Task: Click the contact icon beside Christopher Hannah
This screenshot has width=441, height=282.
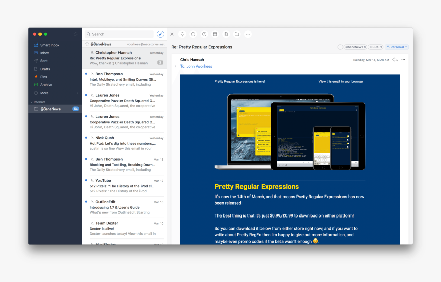Action: (x=92, y=53)
